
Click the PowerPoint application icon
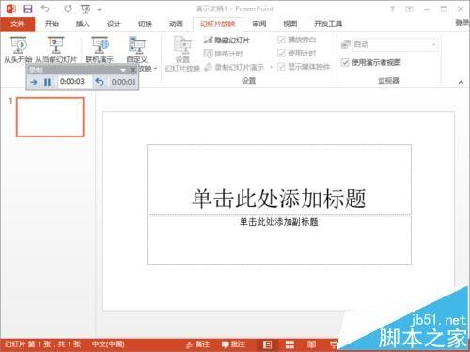pyautogui.click(x=10, y=8)
